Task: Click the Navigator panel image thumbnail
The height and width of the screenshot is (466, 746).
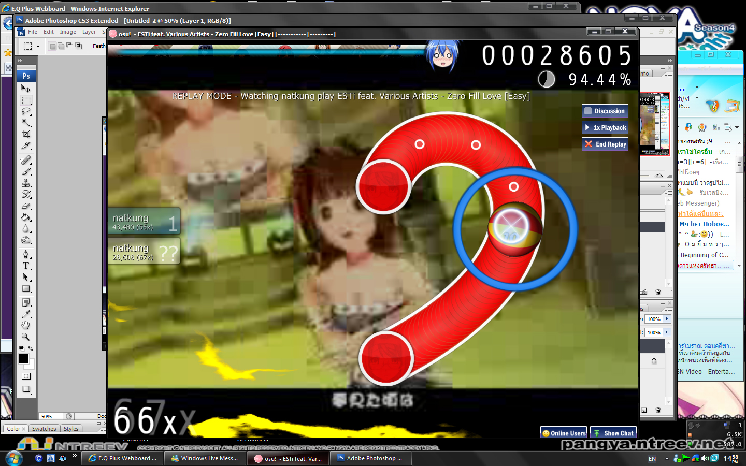Action: click(x=654, y=124)
